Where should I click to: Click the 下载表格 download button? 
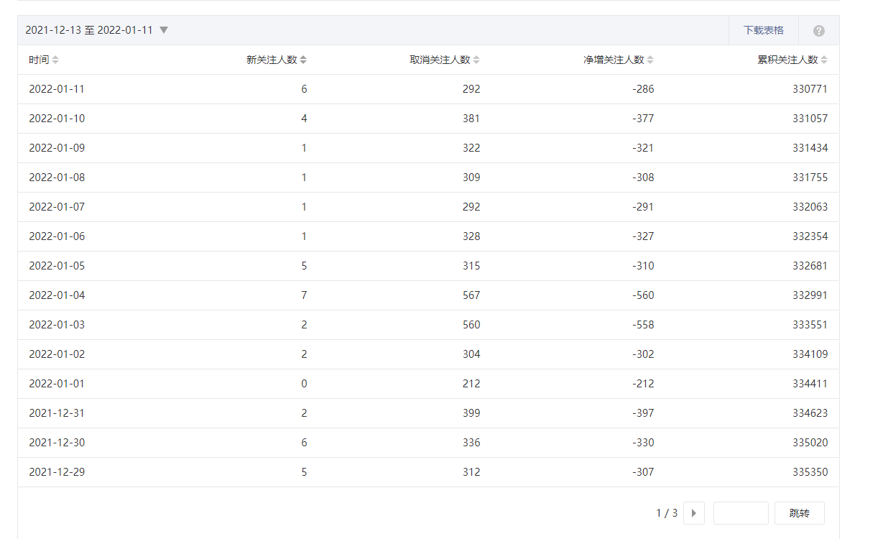(763, 30)
